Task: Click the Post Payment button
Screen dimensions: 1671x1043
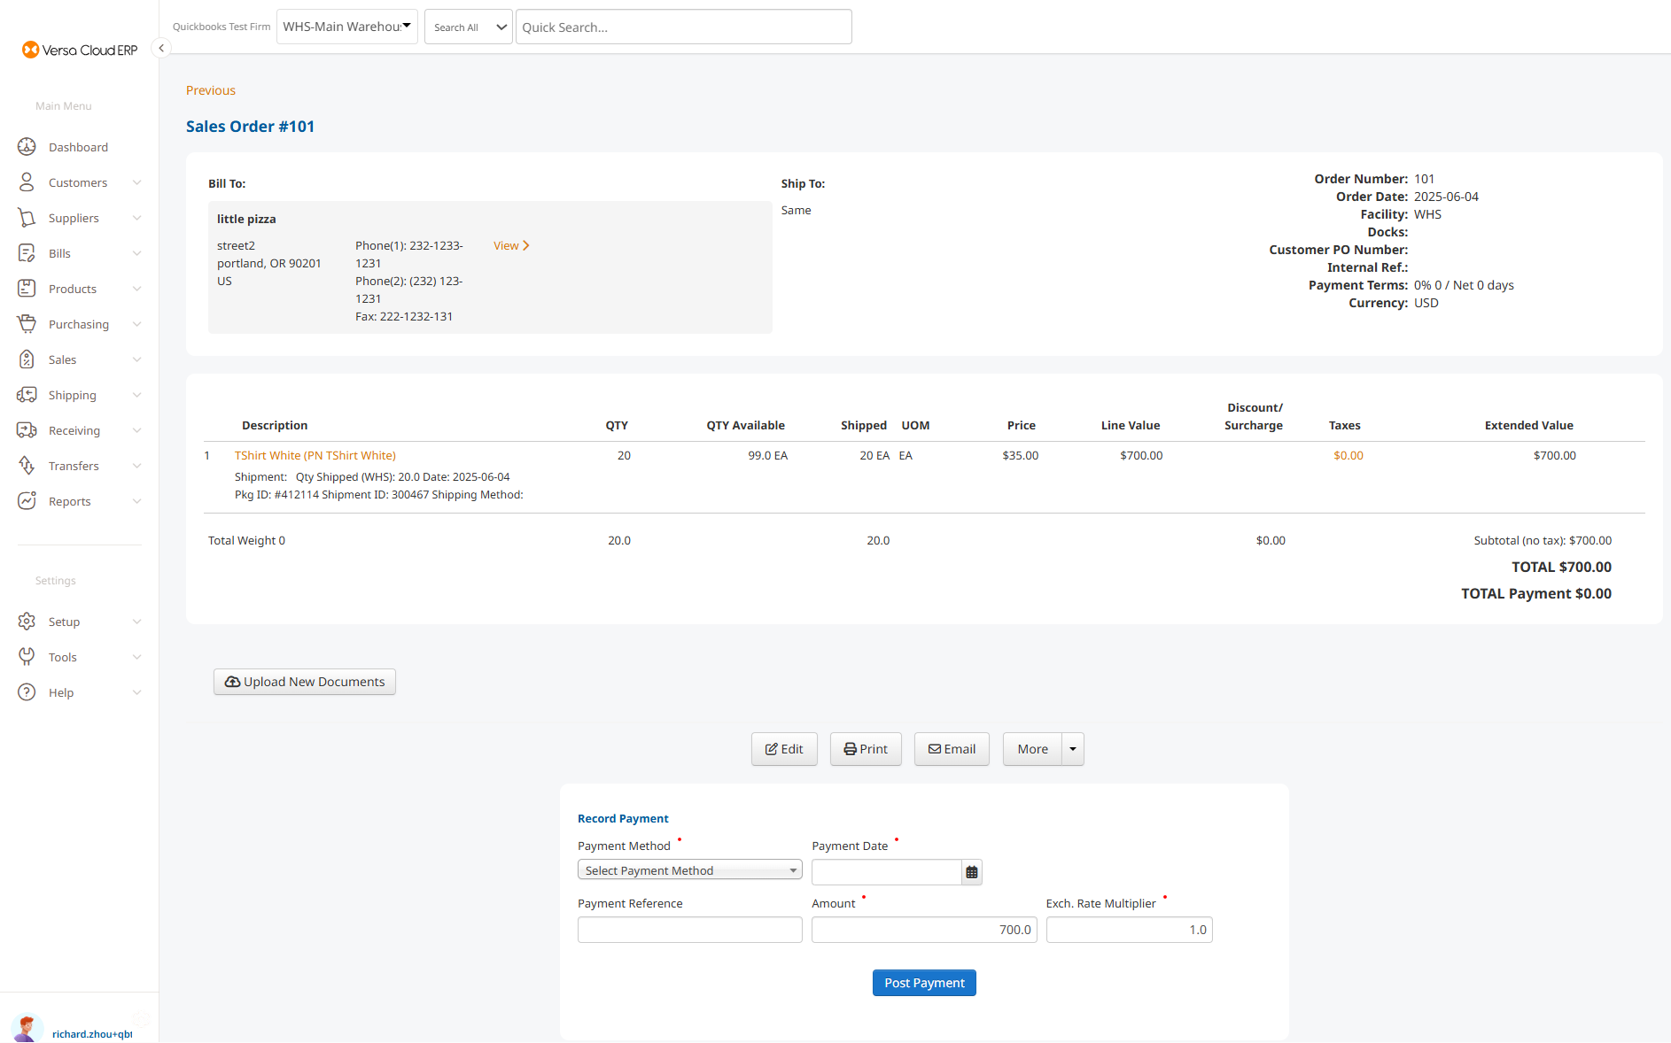Action: 924,983
